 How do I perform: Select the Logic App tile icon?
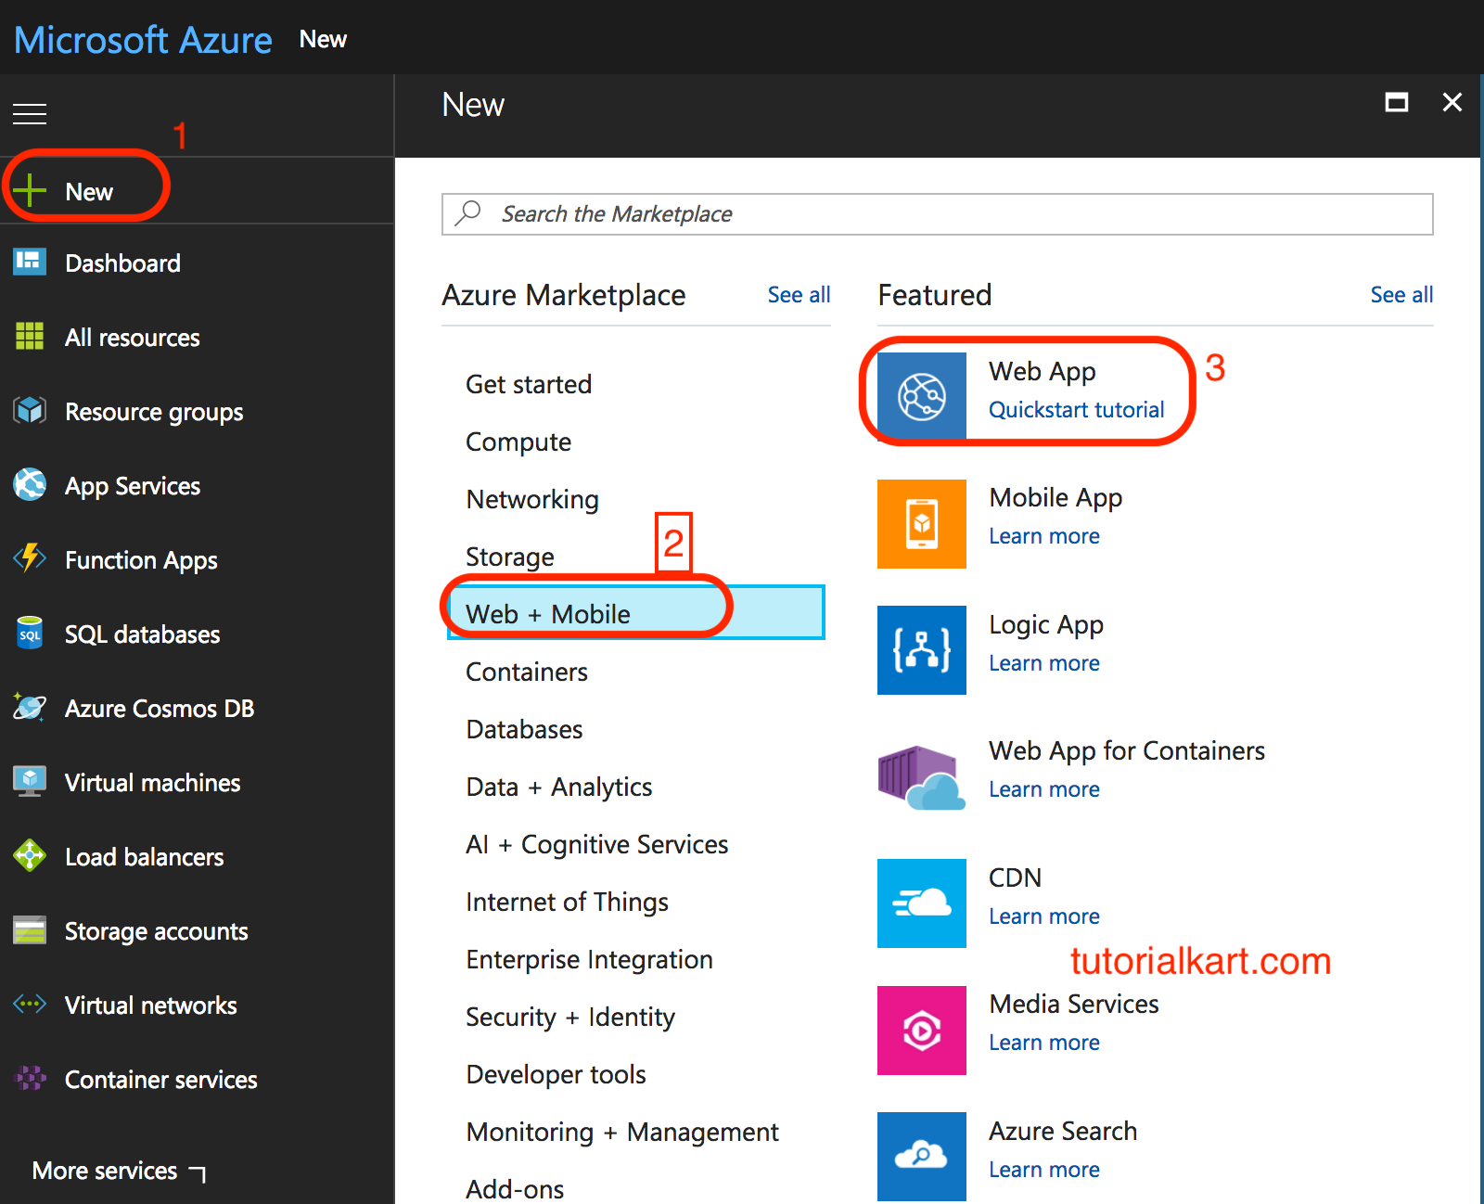pos(921,650)
